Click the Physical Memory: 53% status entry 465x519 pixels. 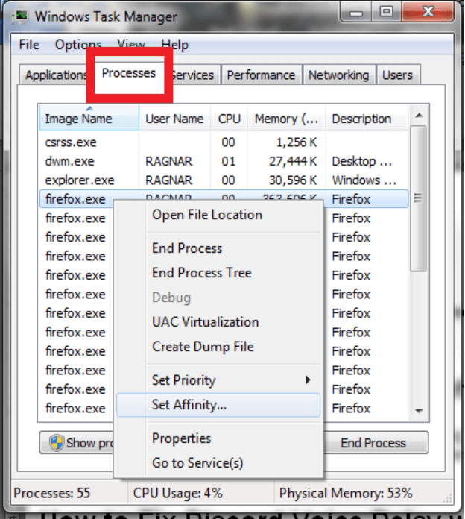346,493
